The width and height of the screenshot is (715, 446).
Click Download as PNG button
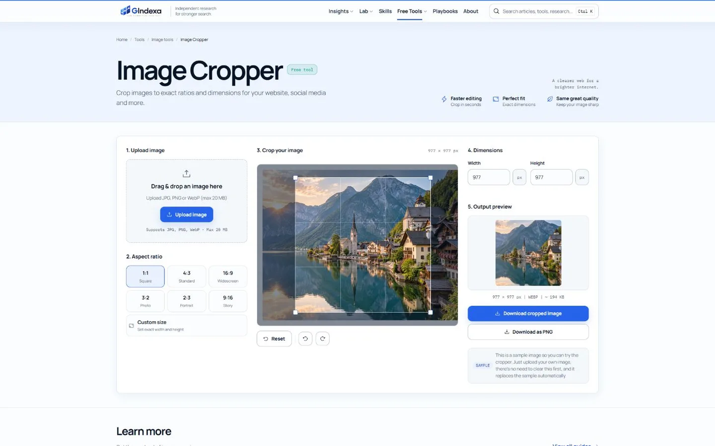click(528, 332)
